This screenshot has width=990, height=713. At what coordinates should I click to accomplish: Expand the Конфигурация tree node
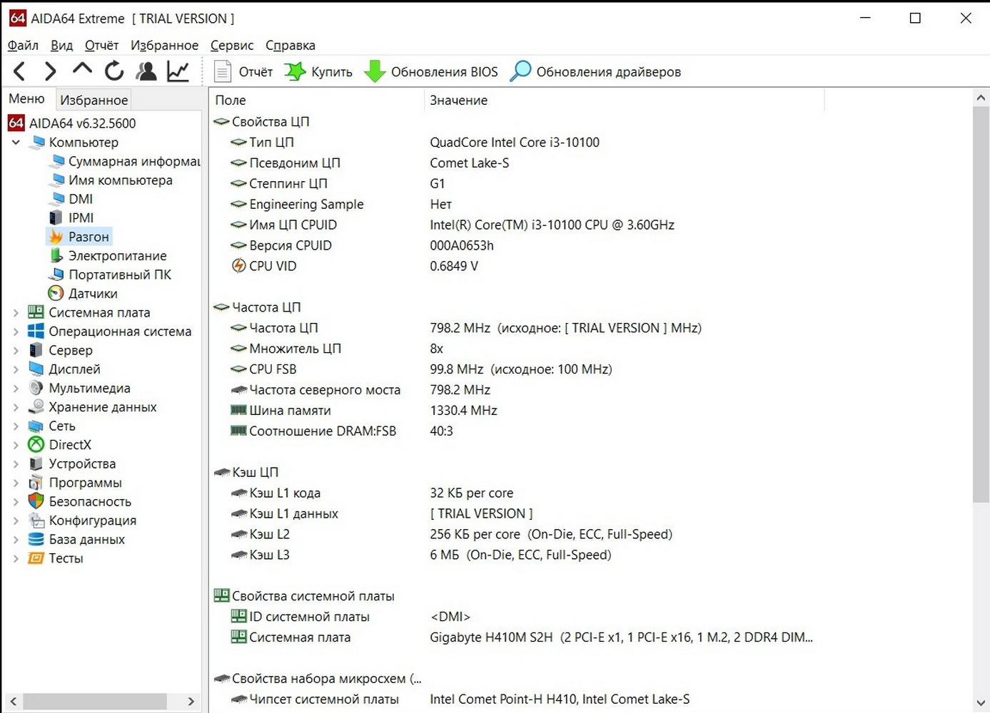16,520
